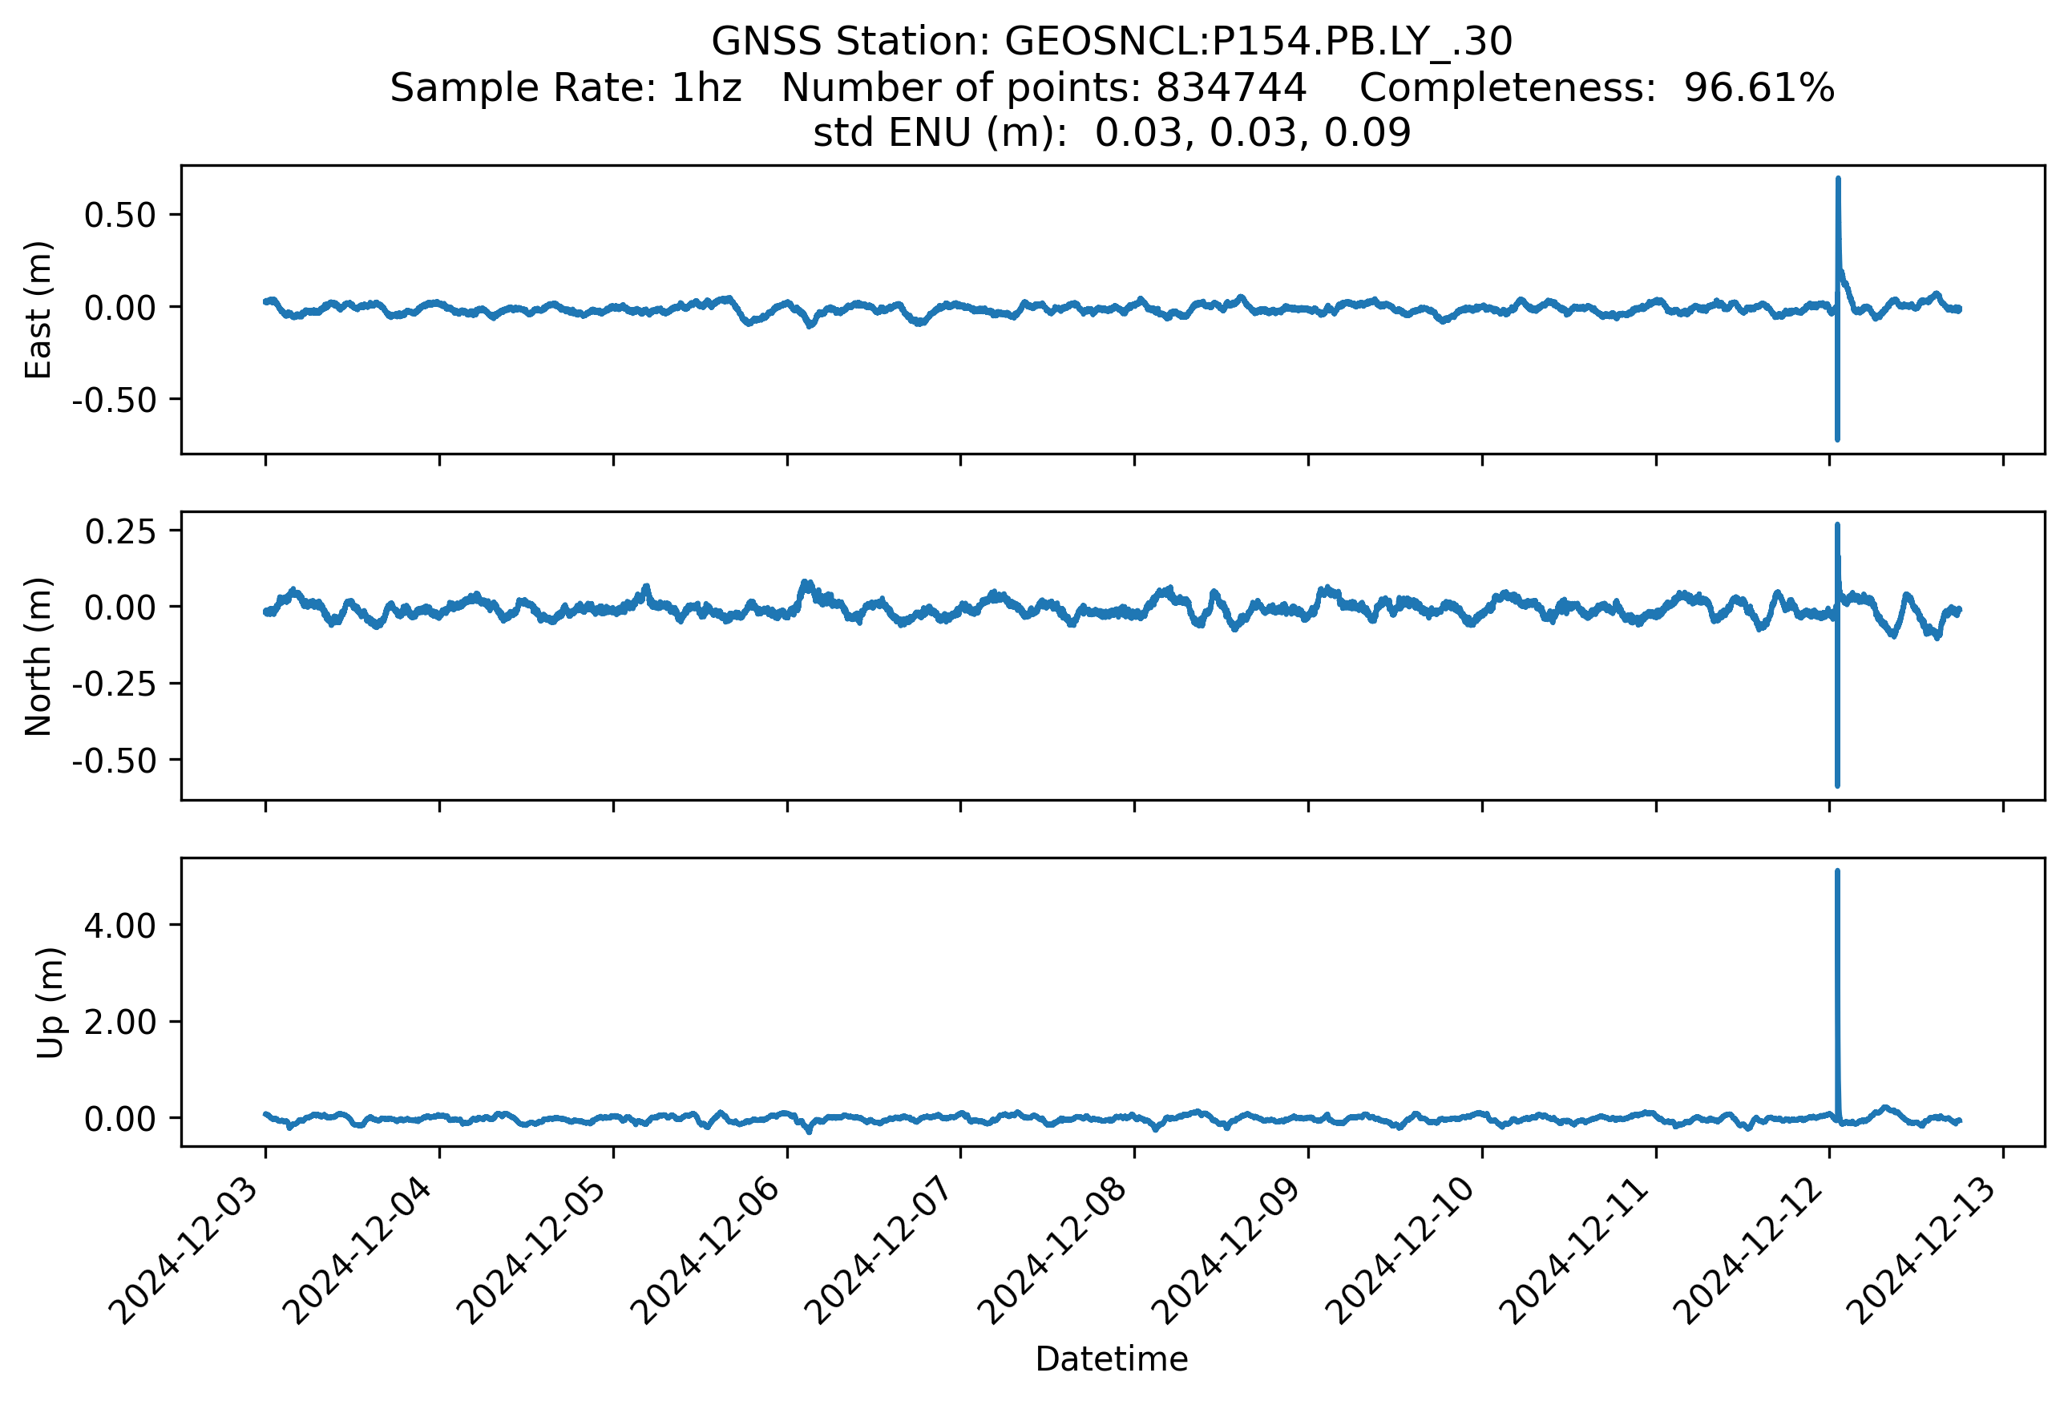This screenshot has width=2068, height=1401.
Task: Click the GNSS Station title text
Action: pos(1112,42)
